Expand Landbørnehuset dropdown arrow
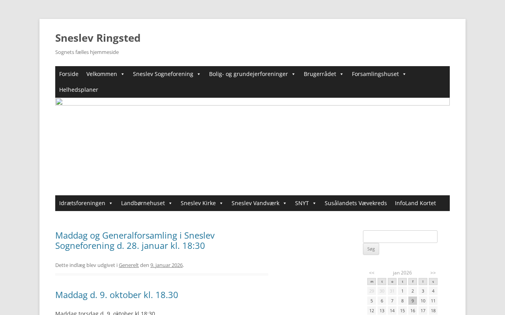505x315 pixels. [170, 204]
